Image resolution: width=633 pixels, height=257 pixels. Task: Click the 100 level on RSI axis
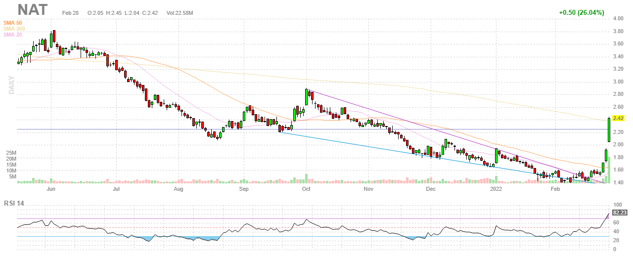coord(617,205)
